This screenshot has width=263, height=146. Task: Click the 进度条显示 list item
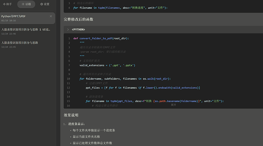pos(76,124)
